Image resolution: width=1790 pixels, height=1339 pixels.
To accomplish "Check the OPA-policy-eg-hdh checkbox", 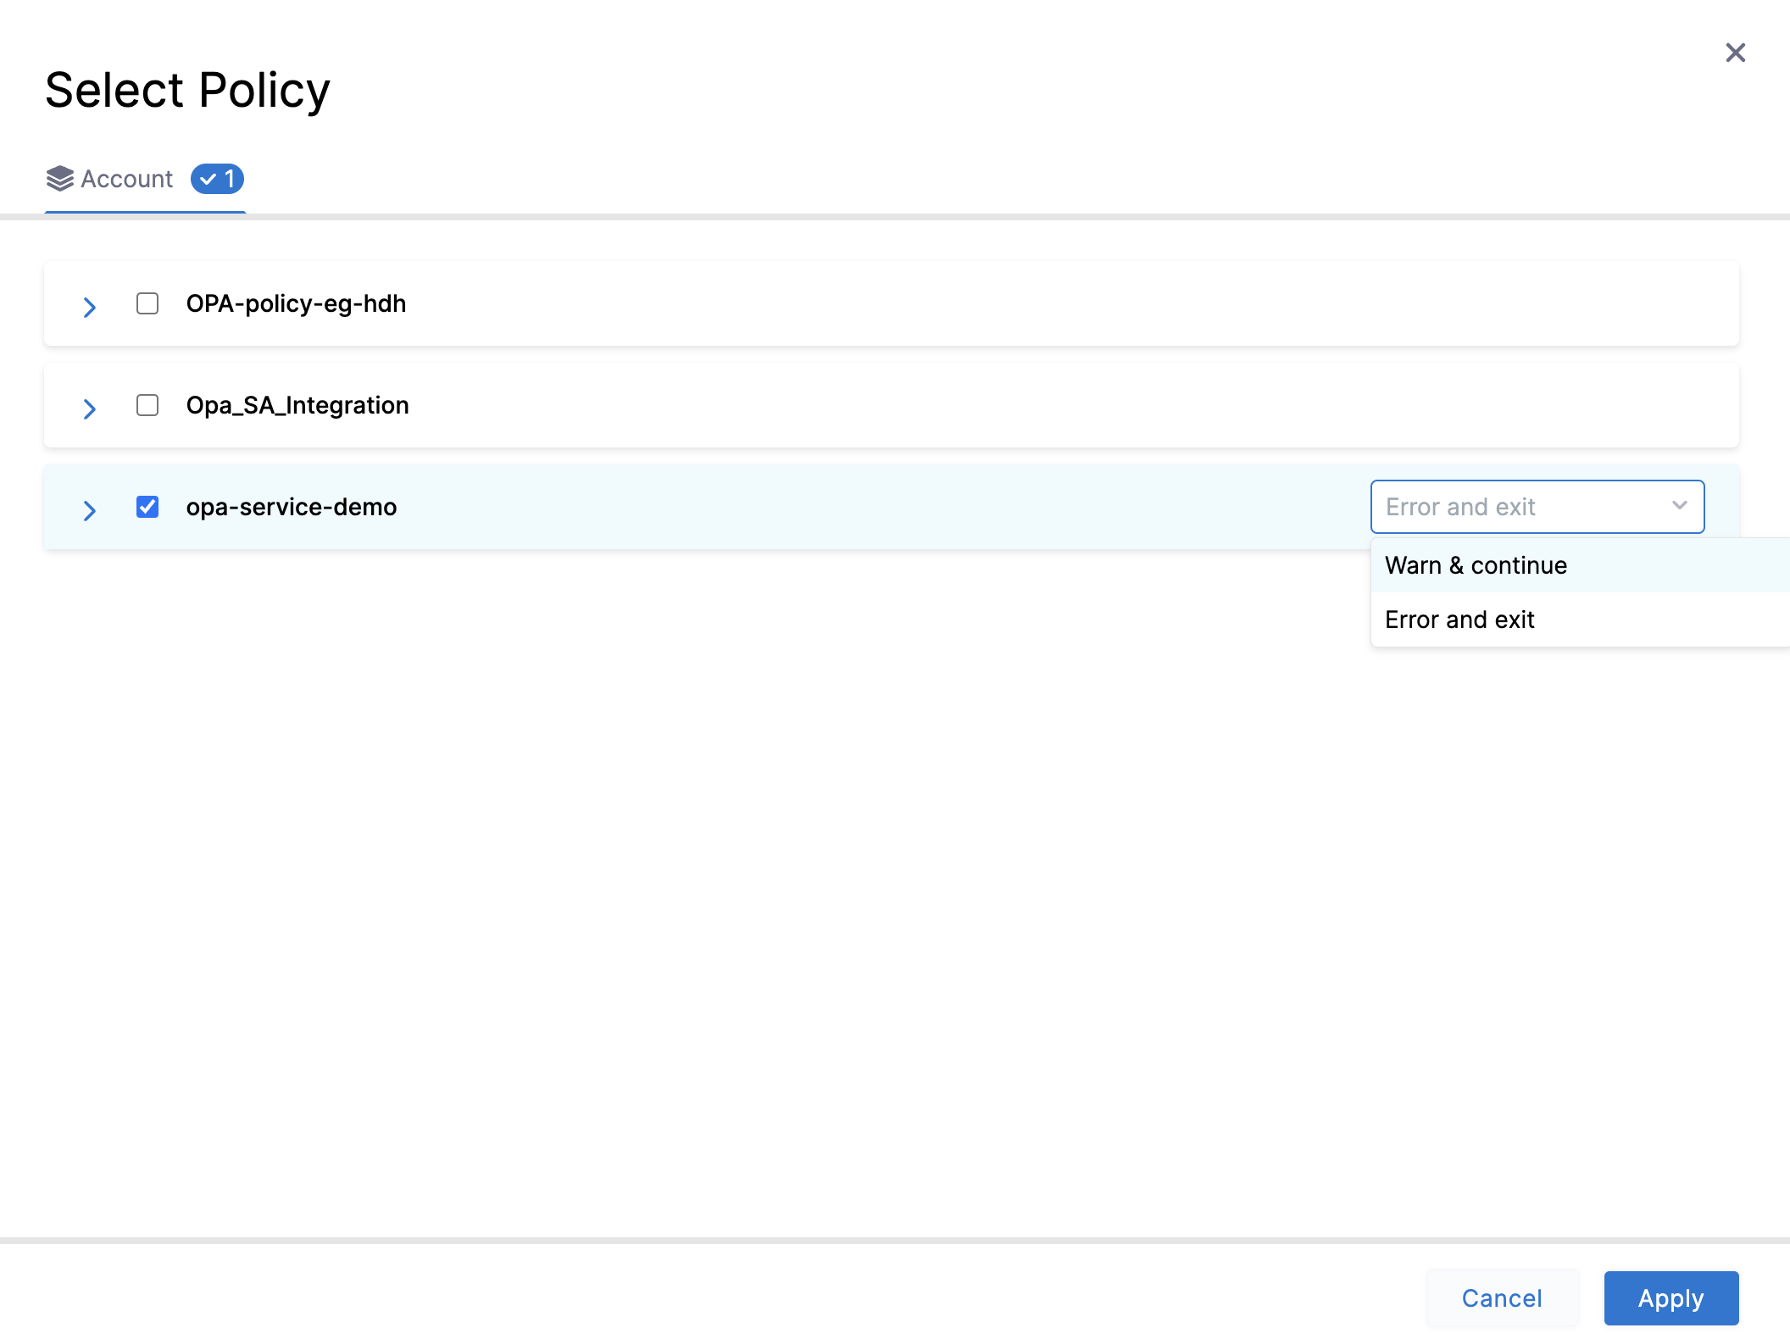I will [147, 303].
